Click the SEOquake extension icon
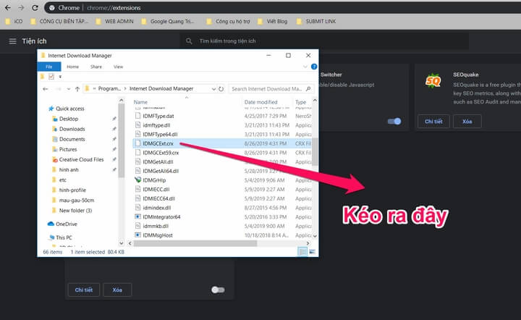The image size is (521, 320). pos(433,81)
